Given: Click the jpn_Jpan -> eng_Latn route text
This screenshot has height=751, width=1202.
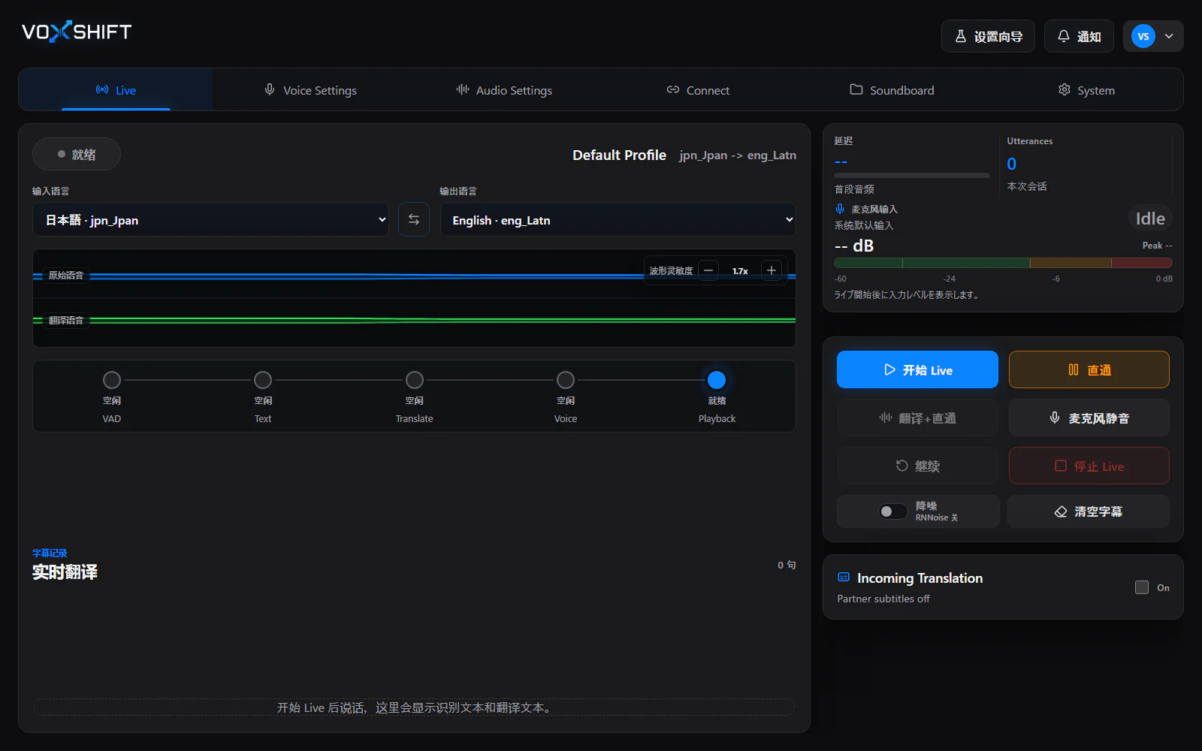Looking at the screenshot, I should click(x=738, y=155).
